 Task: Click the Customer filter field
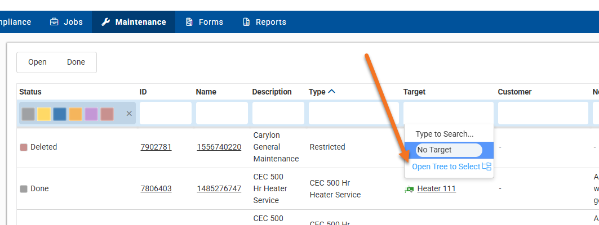543,113
